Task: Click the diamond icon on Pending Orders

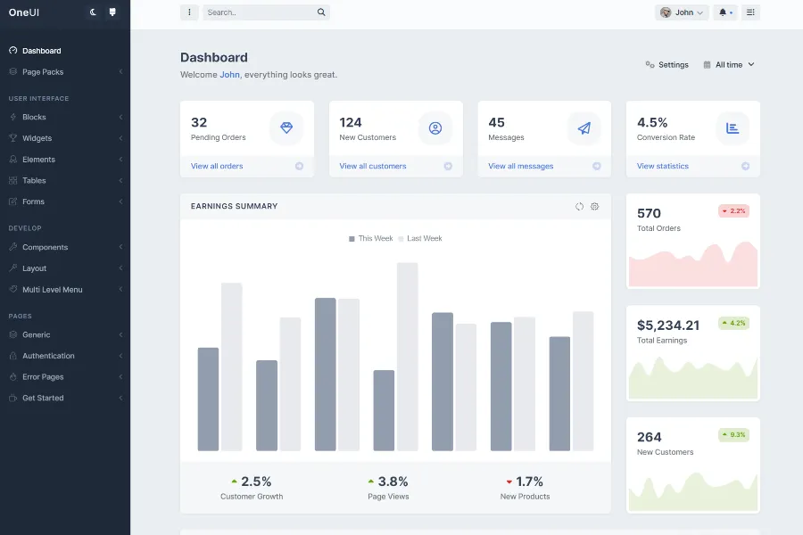Action: click(x=286, y=128)
